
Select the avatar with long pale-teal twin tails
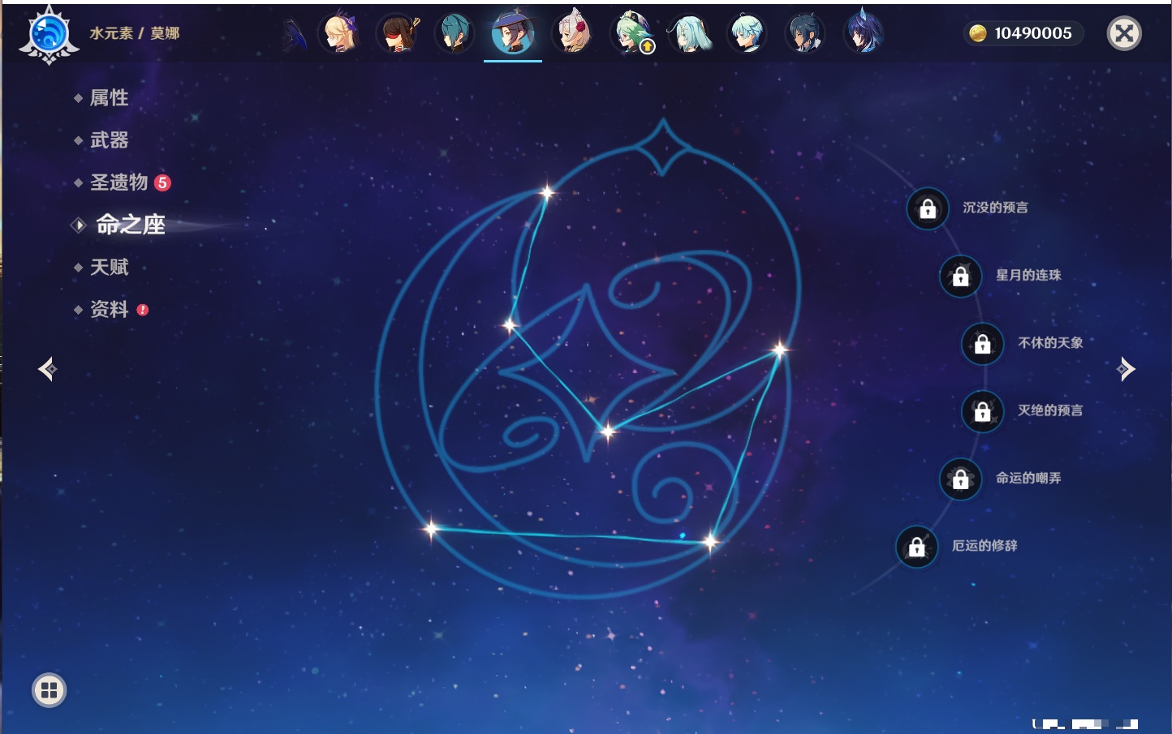[689, 34]
